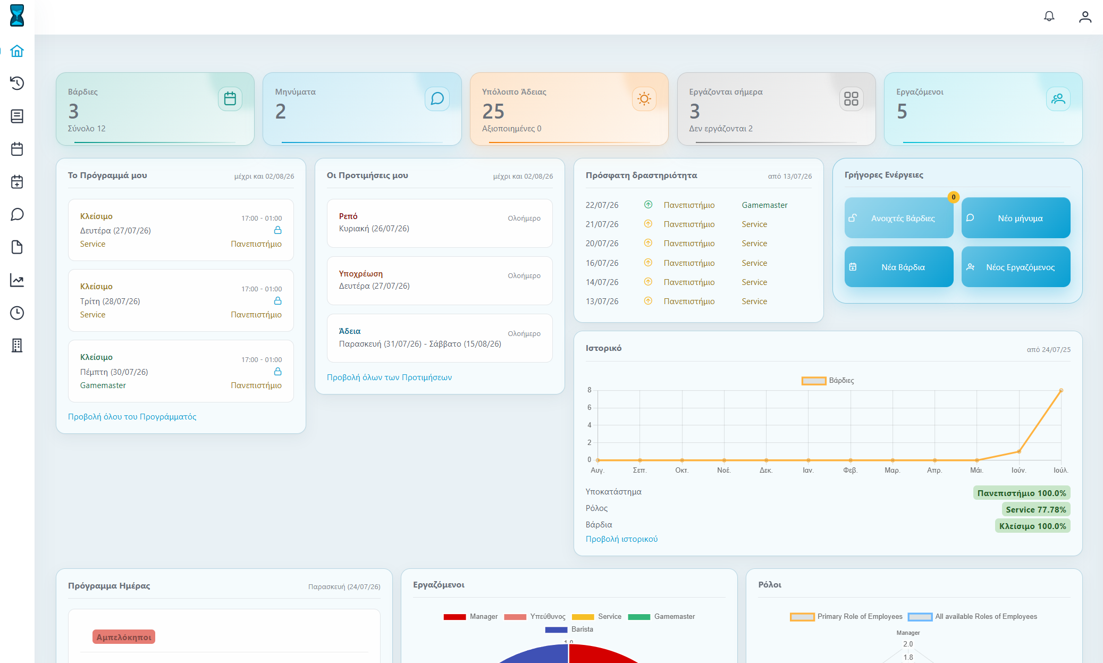Click the sun icon on the Υπόλοιπο Άδειας card

644,99
